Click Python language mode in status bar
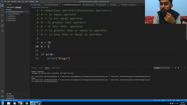 point(178,100)
